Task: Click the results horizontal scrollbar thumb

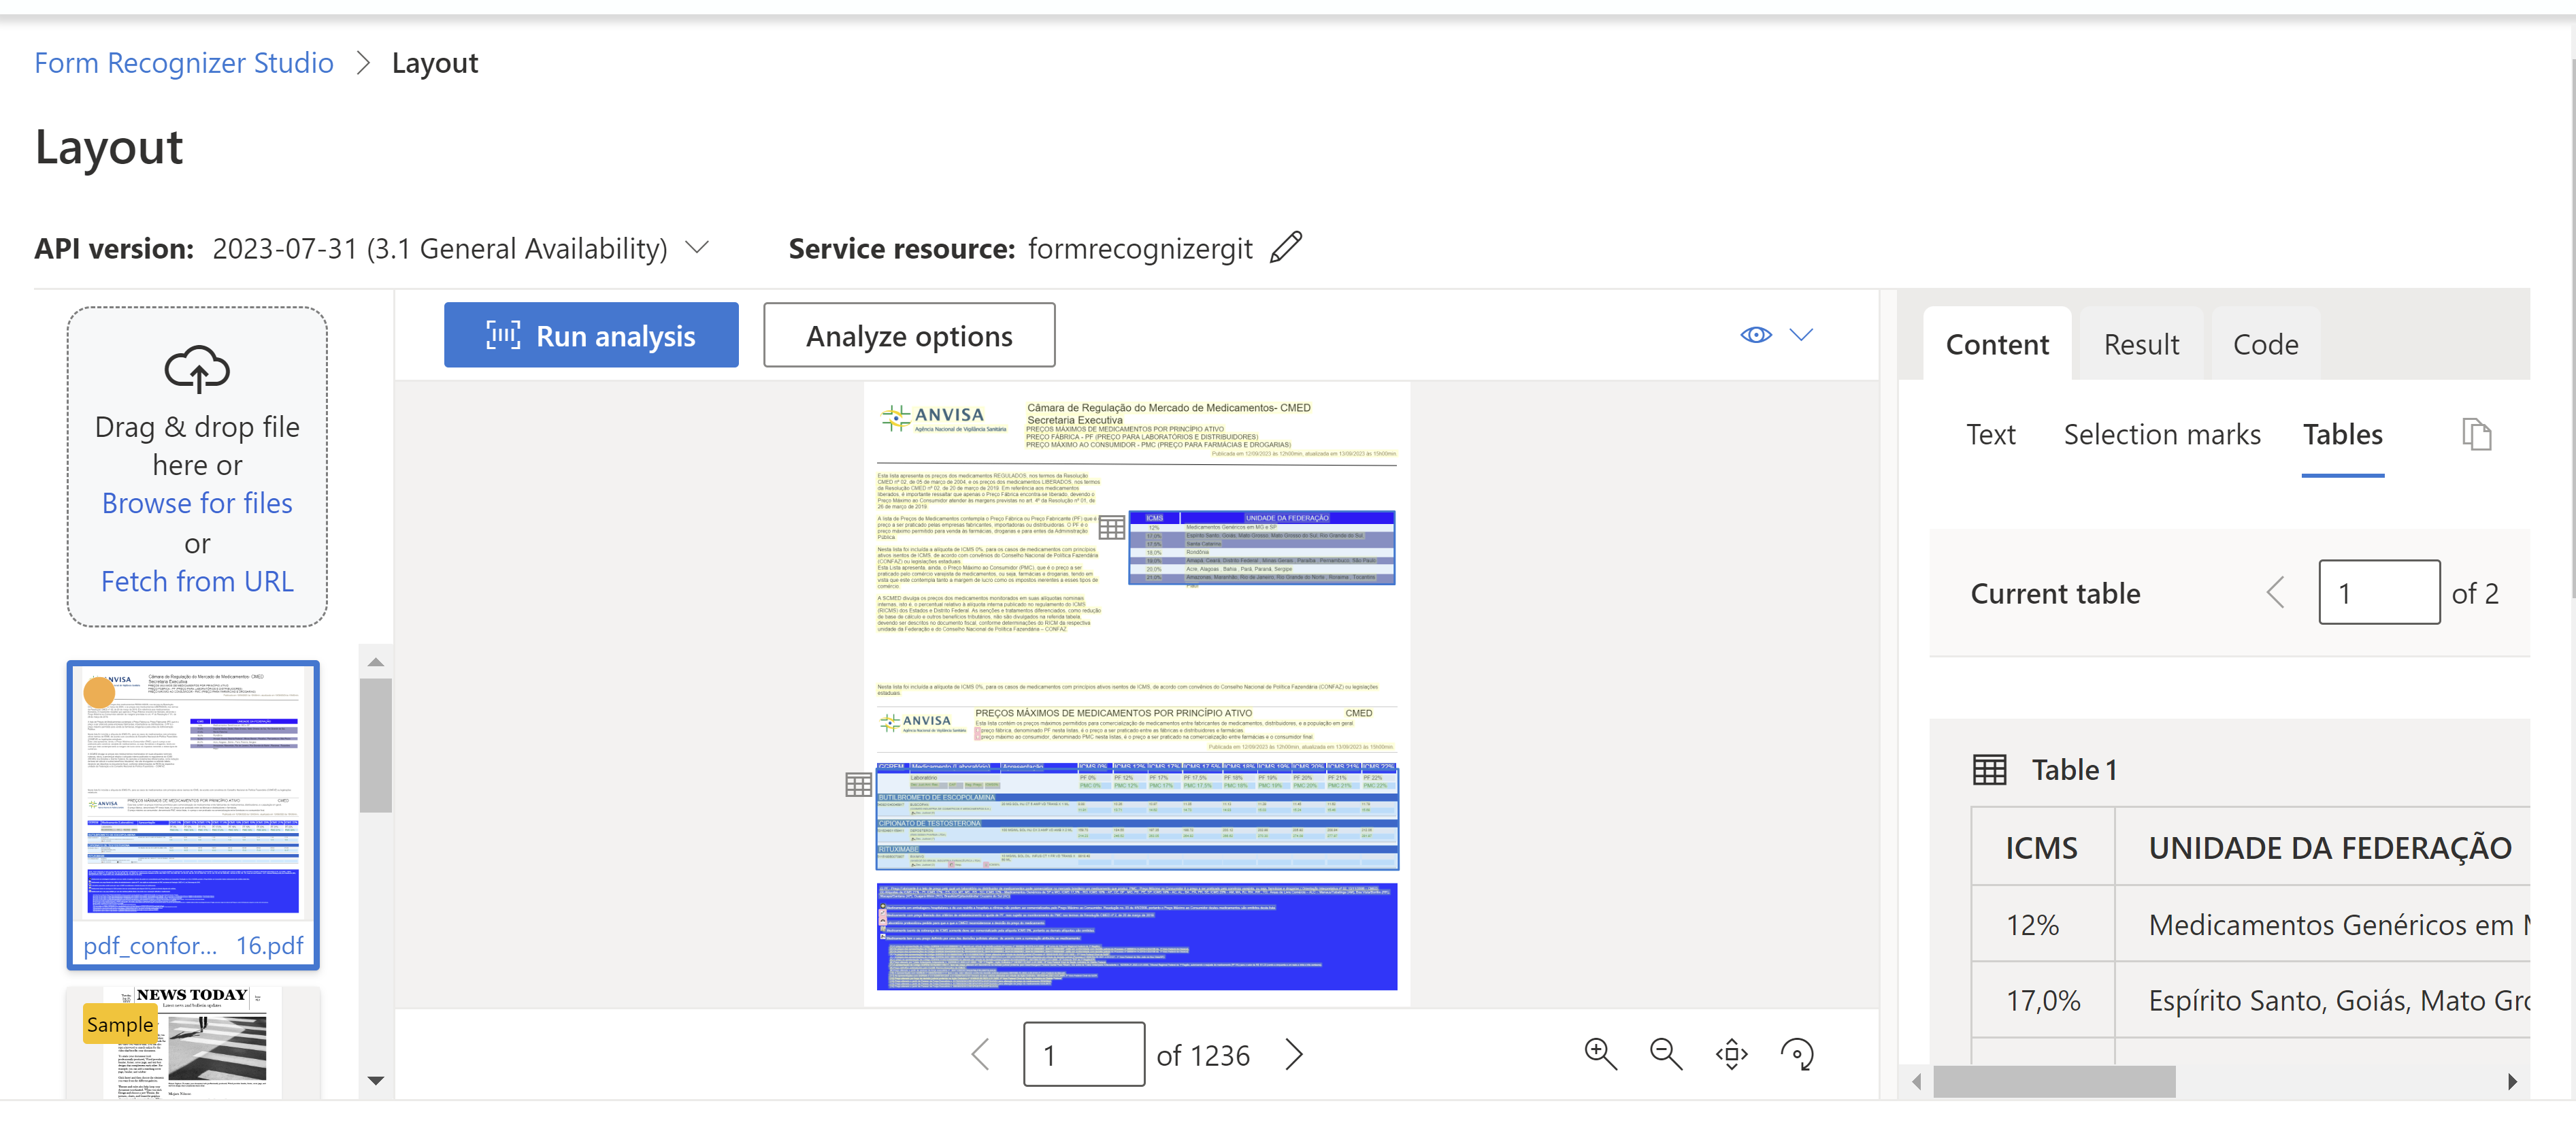Action: click(2054, 1081)
